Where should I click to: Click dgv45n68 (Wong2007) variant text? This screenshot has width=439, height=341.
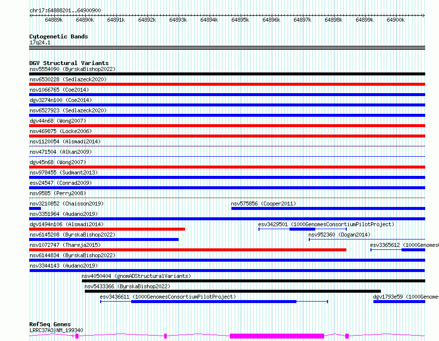point(58,162)
